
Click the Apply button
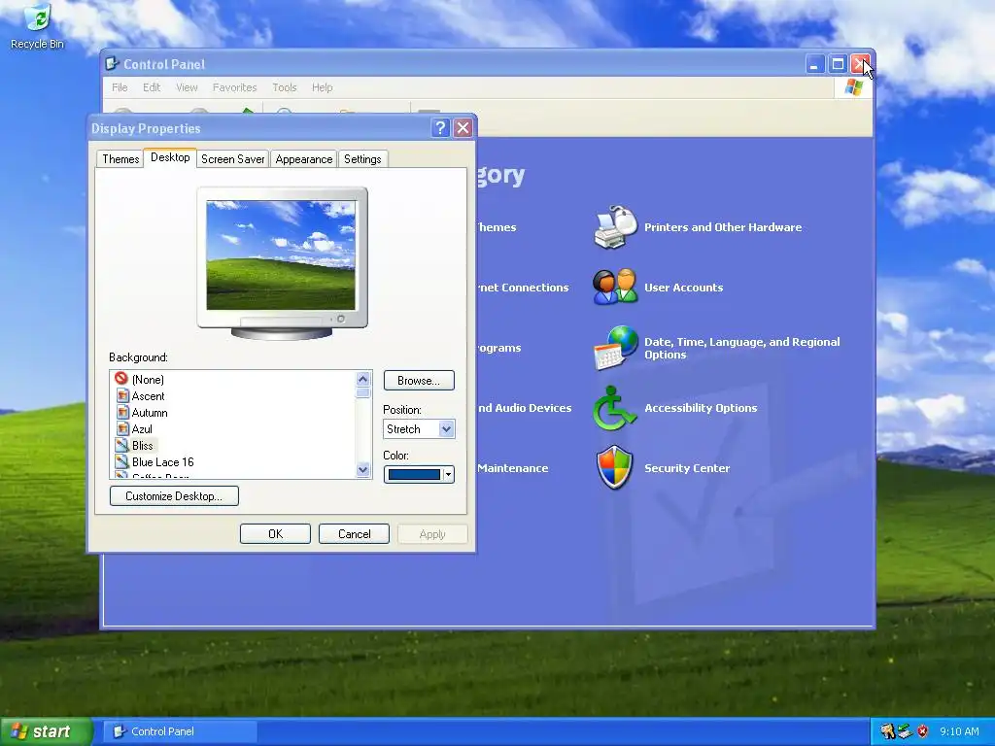coord(432,534)
